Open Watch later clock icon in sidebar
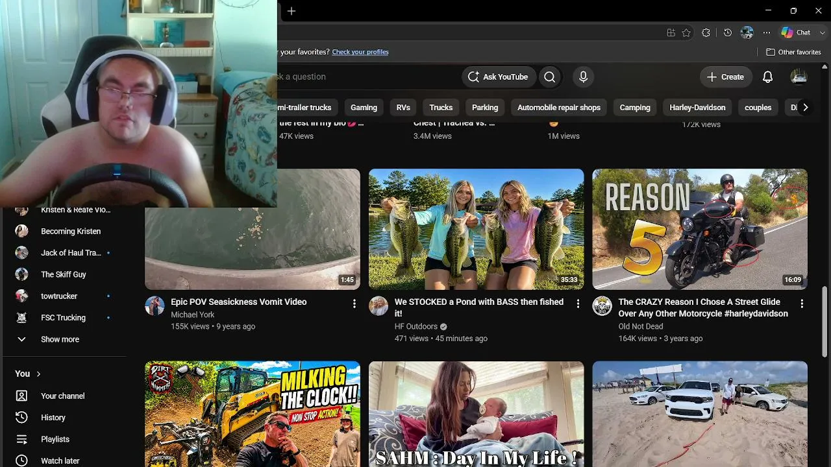Screen dimensions: 831x467 click(x=21, y=461)
